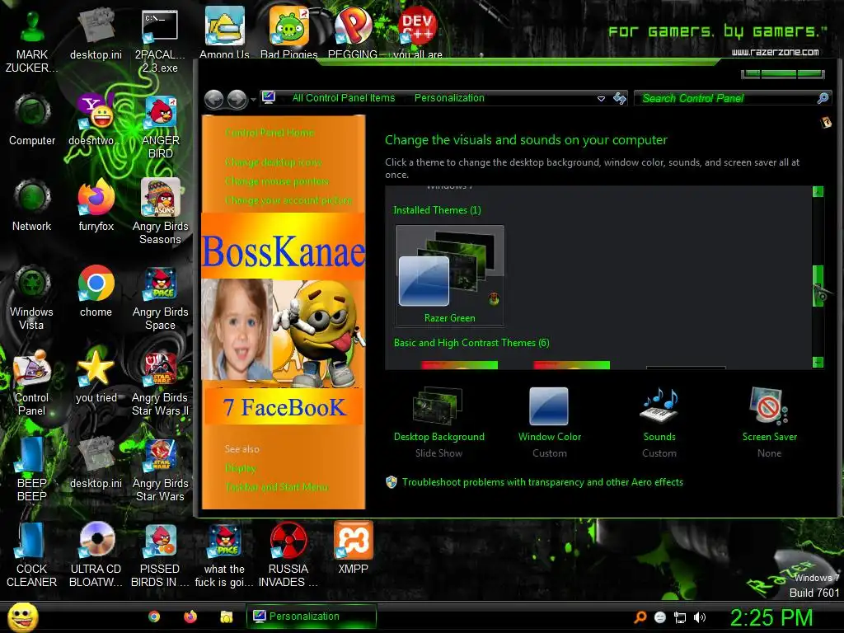
Task: Refresh the Control Panel address bar
Action: (x=620, y=98)
